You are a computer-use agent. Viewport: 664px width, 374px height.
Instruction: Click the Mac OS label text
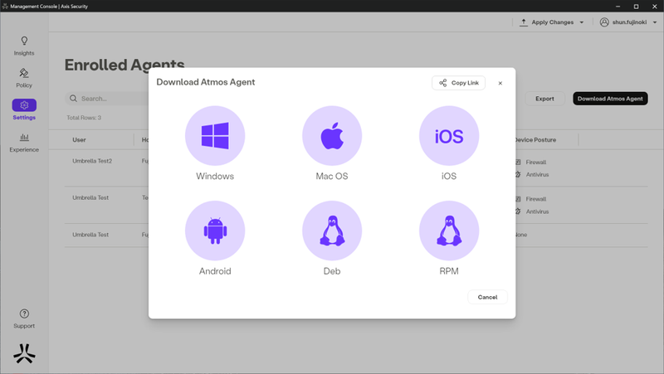point(332,176)
